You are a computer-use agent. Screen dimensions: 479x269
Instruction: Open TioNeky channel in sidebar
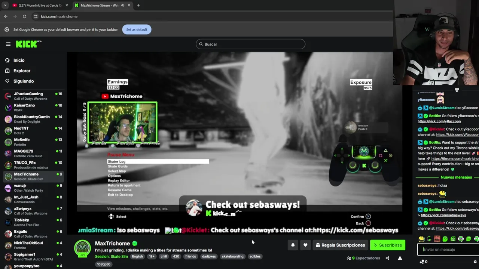pos(33,222)
